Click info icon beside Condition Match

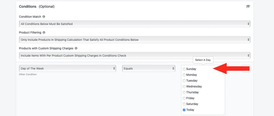(44, 17)
